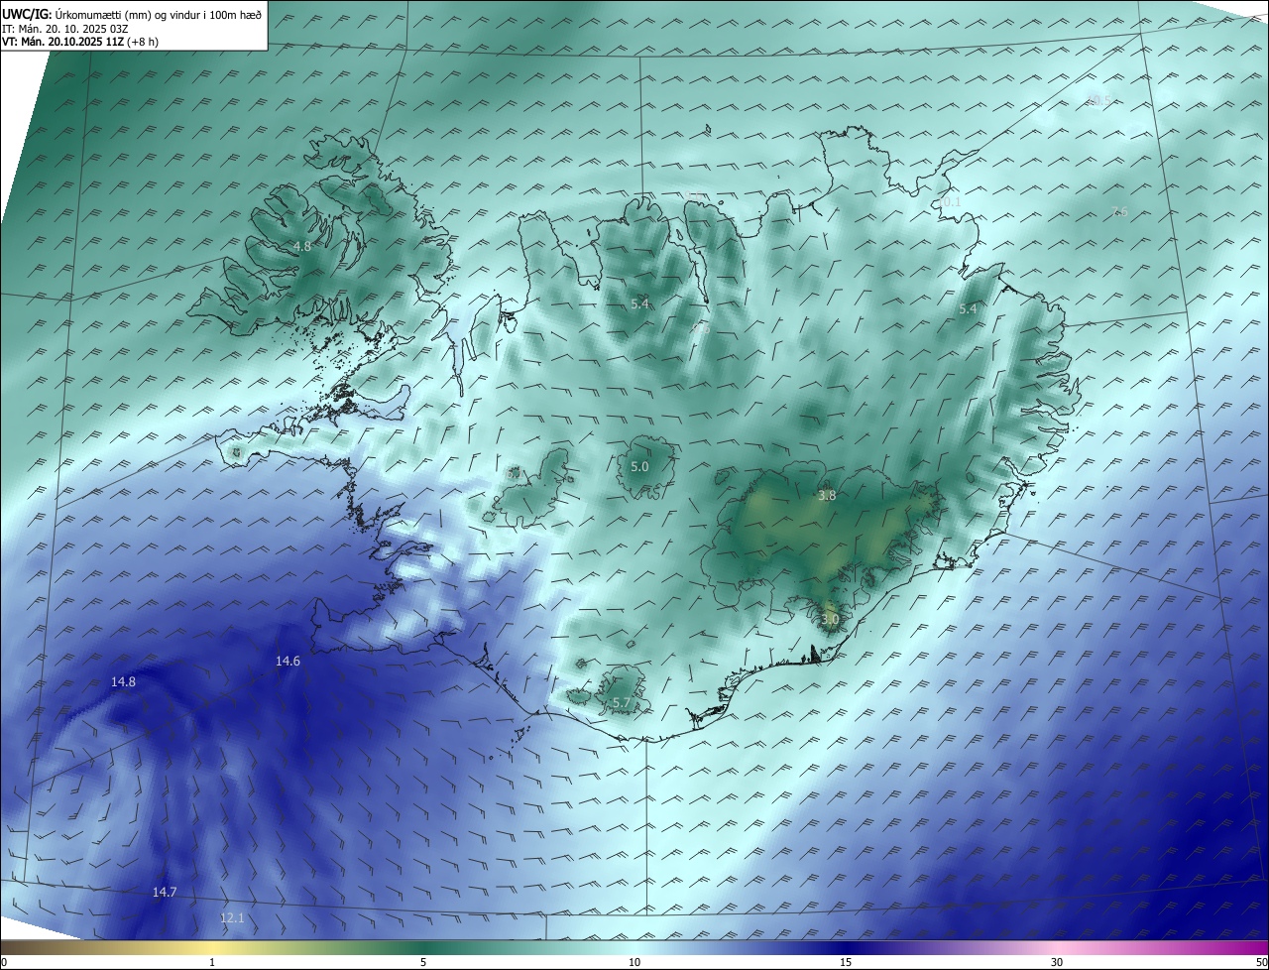Click the 1 tick label on the colour scale
Screen dimensions: 1269x970
coord(212,962)
